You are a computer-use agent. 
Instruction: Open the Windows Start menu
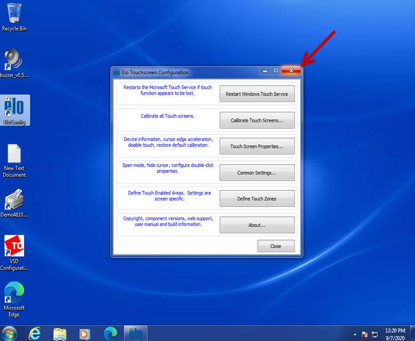(x=10, y=333)
